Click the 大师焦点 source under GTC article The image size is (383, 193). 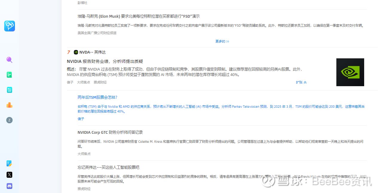click(x=84, y=154)
